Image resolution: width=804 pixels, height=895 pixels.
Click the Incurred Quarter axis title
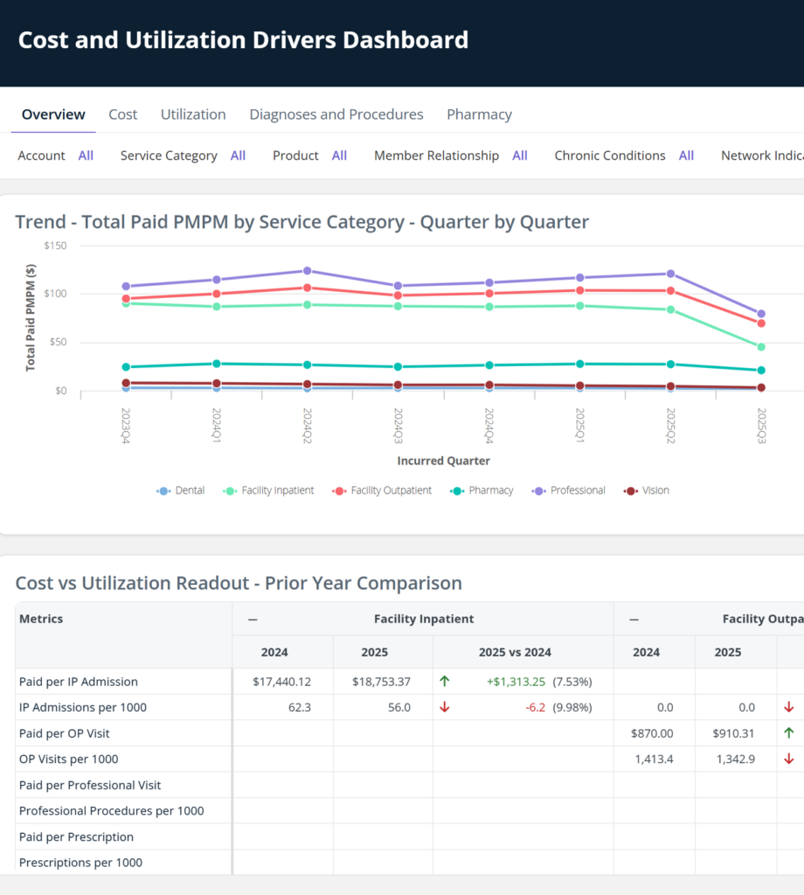[x=443, y=461]
